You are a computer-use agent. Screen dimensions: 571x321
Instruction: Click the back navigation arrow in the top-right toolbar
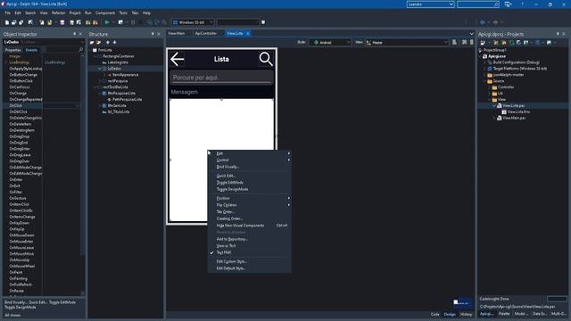(x=483, y=22)
